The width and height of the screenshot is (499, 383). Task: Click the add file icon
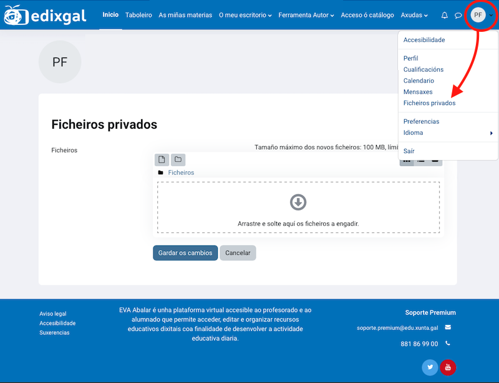162,160
